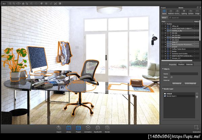Collapse the Render Layer section
Viewport: 202px width, 140px height.
point(163,89)
